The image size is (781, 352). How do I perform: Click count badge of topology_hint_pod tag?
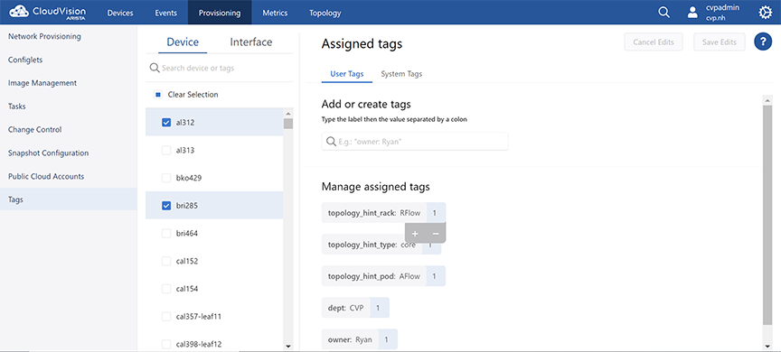[434, 276]
